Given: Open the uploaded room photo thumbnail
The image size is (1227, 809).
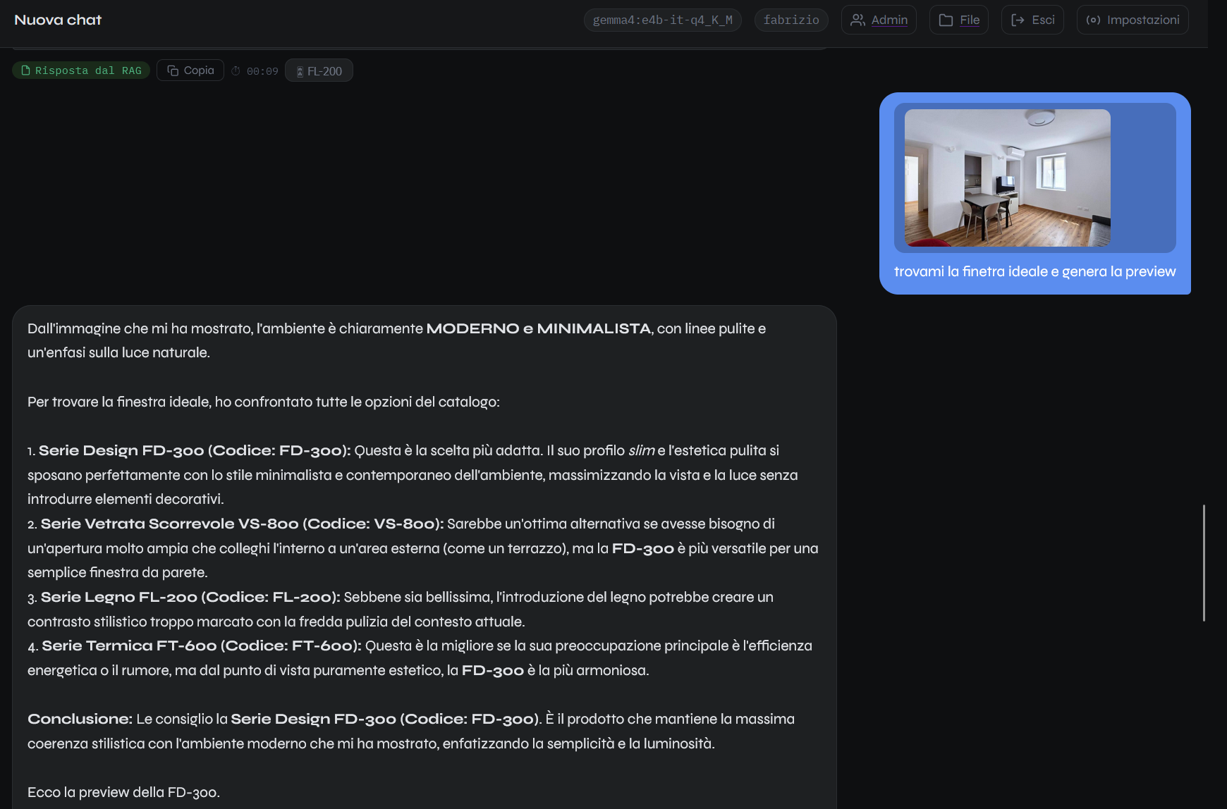Looking at the screenshot, I should 1007,178.
